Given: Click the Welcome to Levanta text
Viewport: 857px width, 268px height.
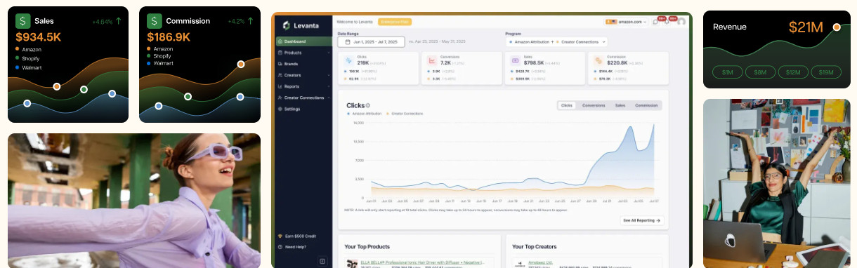Looking at the screenshot, I should pos(355,22).
